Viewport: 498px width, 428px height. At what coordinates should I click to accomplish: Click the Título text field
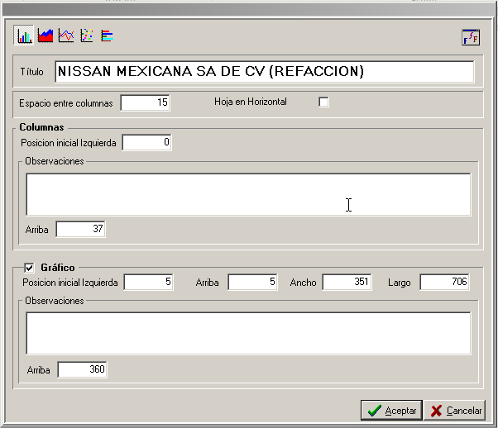tap(265, 72)
